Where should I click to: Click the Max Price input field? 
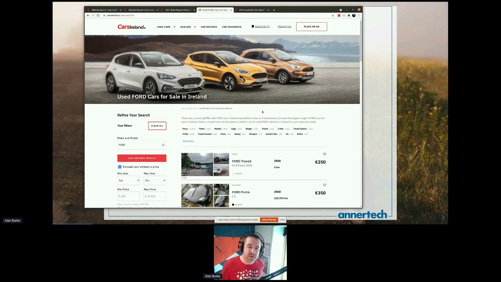tap(155, 196)
